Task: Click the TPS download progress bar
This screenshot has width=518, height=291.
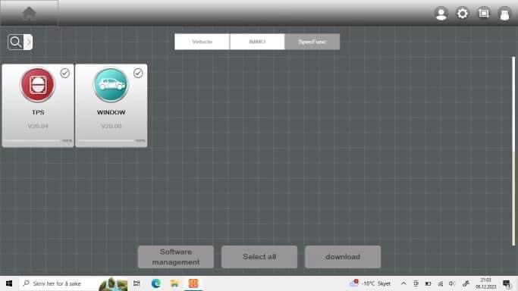Action: click(x=33, y=140)
